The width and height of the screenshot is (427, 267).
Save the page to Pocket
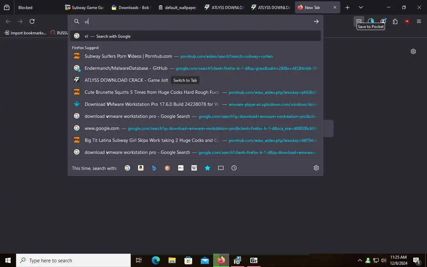359,21
